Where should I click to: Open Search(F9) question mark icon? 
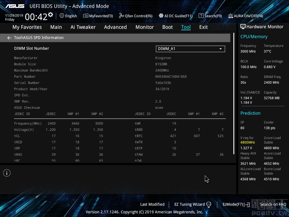click(x=201, y=16)
